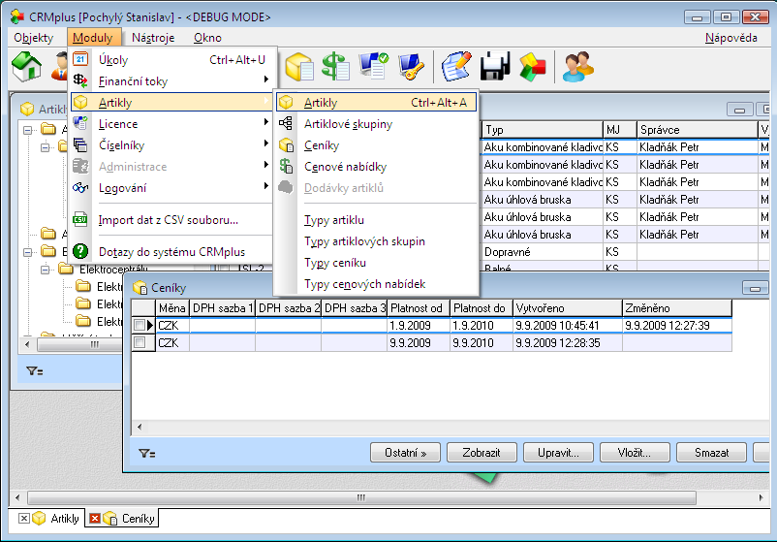This screenshot has width=777, height=542.
Task: Click the dollar arrows icon next to Finanční toky
Action: (80, 80)
